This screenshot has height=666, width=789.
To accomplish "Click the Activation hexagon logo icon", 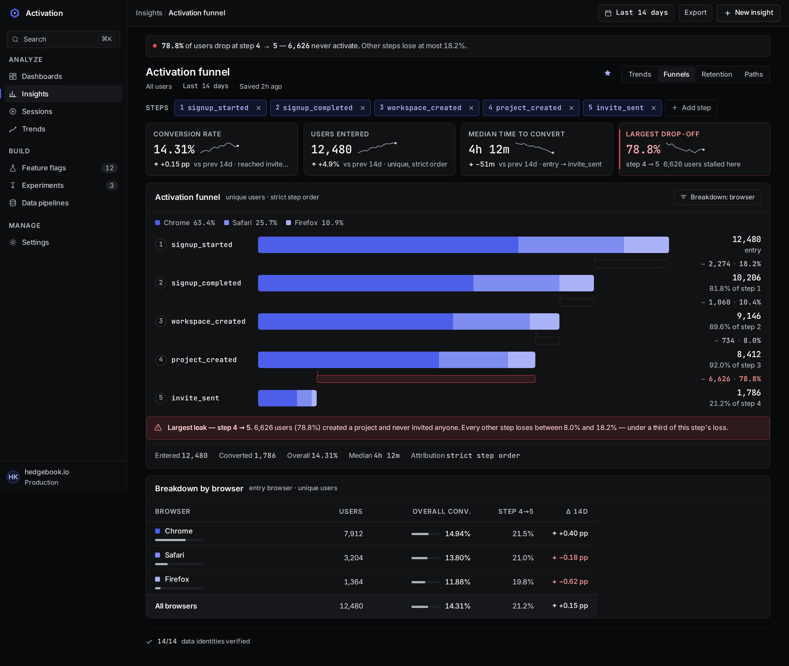I will [15, 13].
